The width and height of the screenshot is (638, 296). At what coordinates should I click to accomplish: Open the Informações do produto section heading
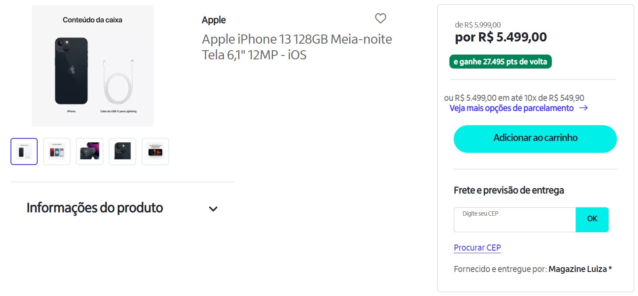click(95, 208)
